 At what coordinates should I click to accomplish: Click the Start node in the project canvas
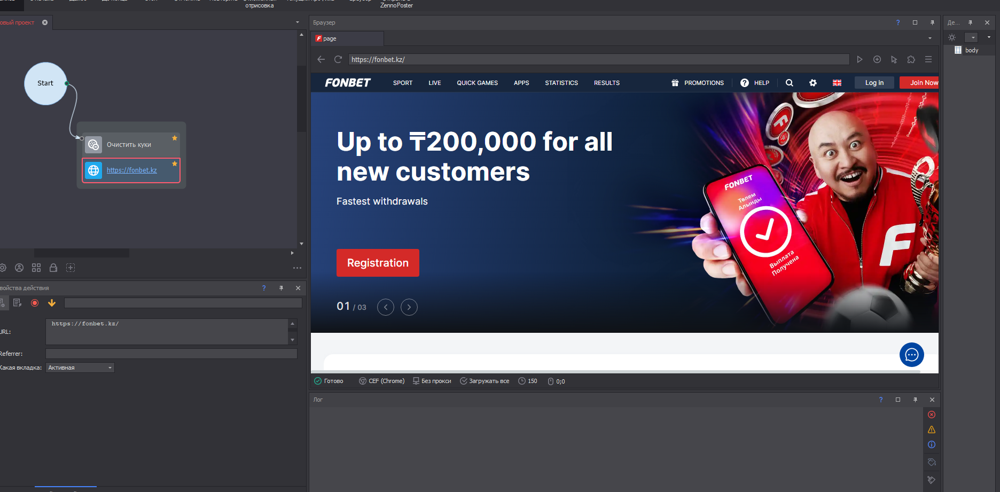tap(45, 83)
